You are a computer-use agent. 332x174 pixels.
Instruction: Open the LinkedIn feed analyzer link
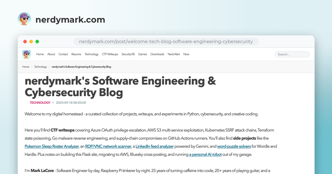point(154,146)
